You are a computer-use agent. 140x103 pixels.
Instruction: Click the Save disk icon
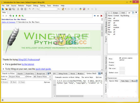point(10,9)
